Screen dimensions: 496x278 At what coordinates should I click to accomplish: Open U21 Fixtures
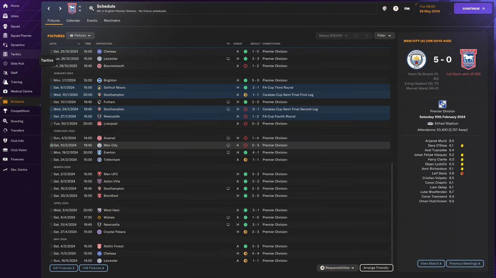[64, 268]
